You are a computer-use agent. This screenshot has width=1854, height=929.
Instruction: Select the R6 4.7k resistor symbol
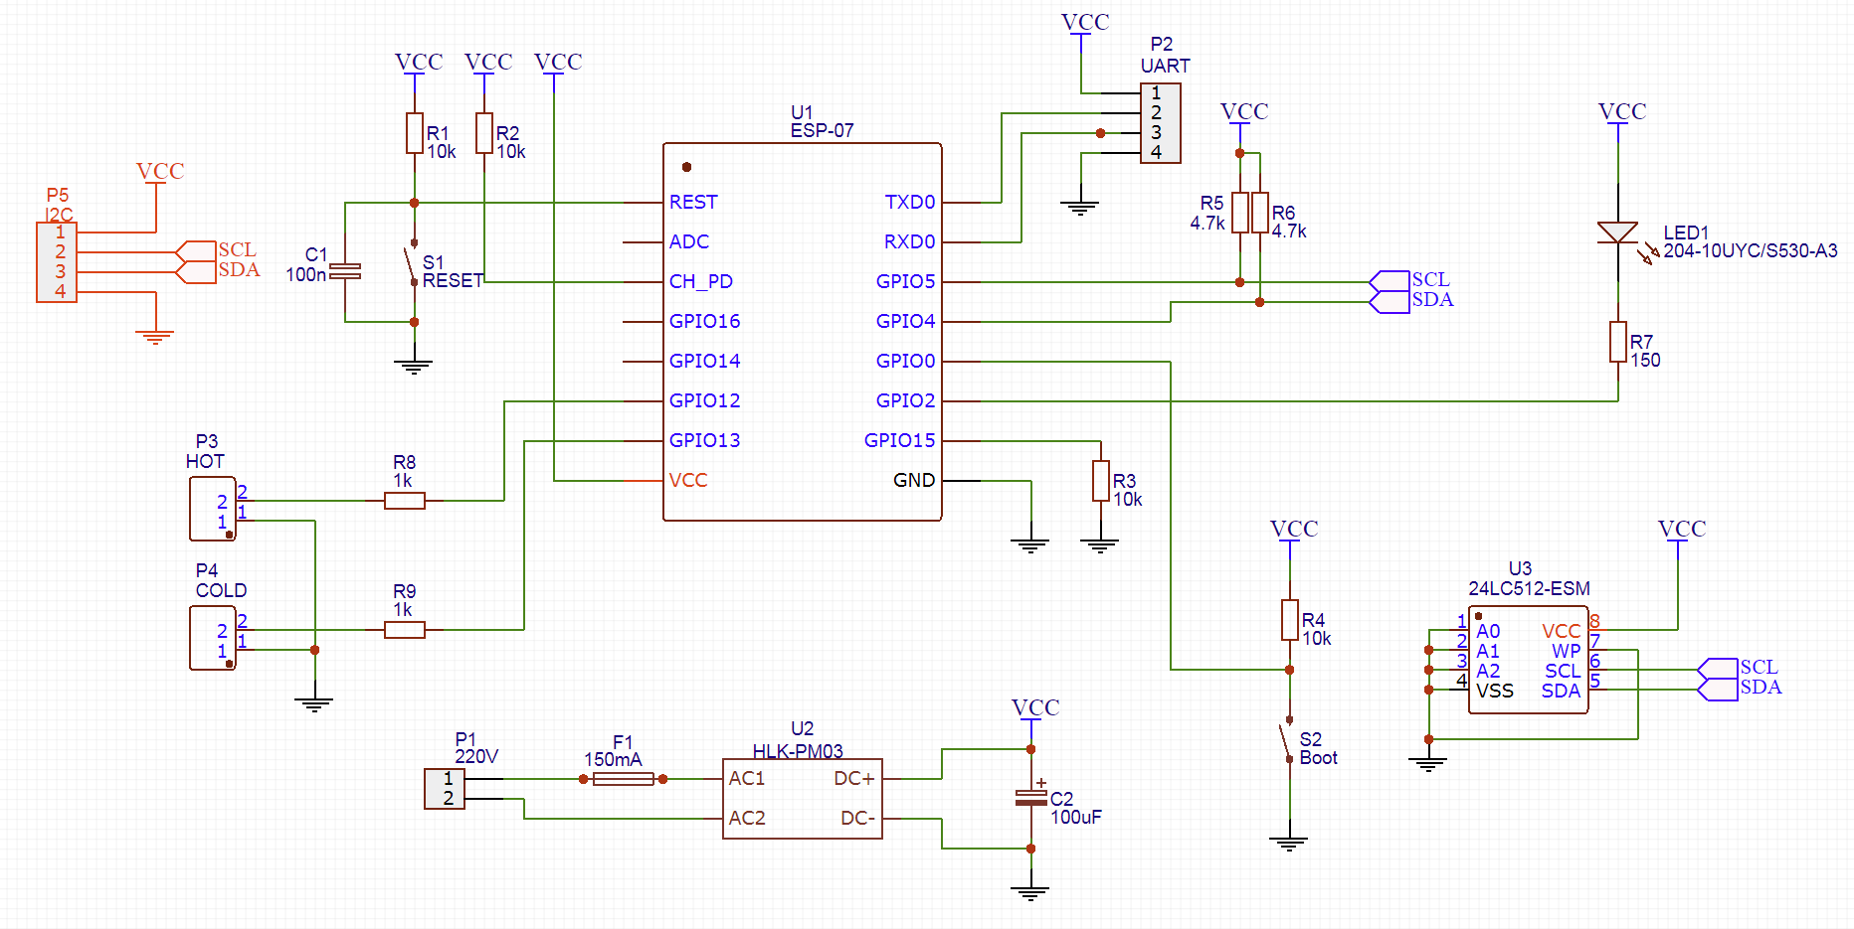1260,213
